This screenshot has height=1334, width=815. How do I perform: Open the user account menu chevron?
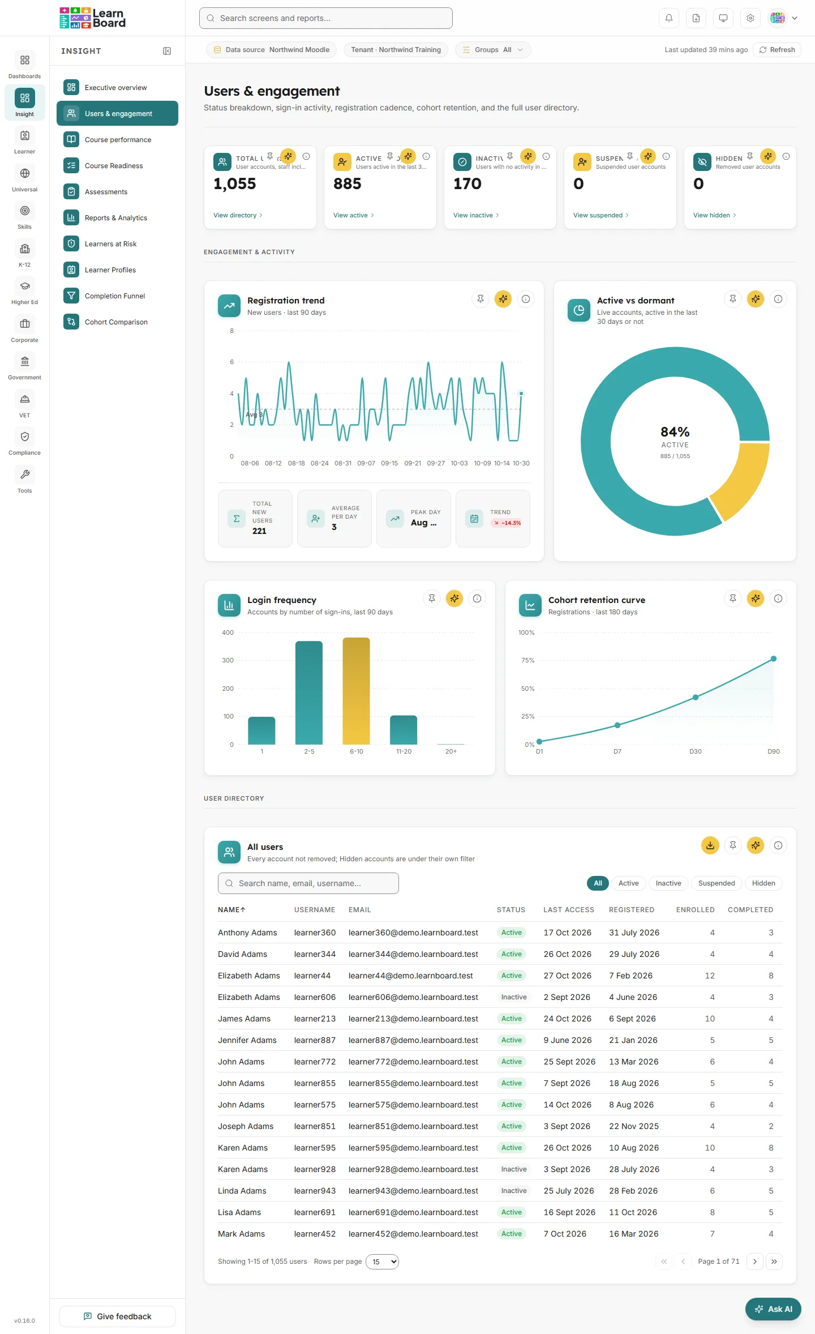pos(795,18)
